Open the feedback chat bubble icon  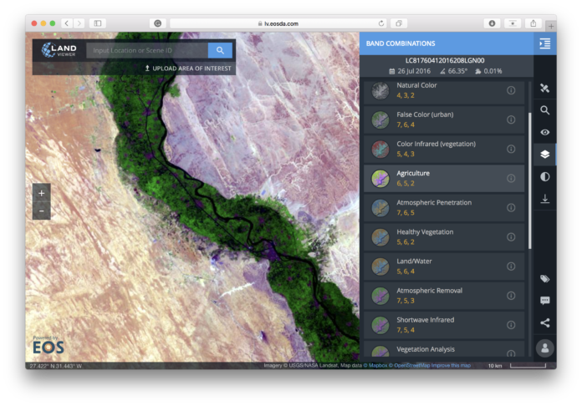[x=544, y=300]
